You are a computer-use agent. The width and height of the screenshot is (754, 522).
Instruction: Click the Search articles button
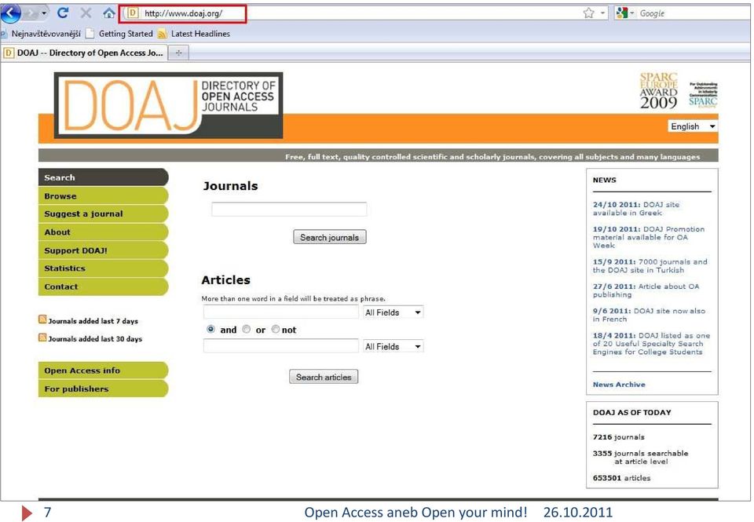[324, 377]
